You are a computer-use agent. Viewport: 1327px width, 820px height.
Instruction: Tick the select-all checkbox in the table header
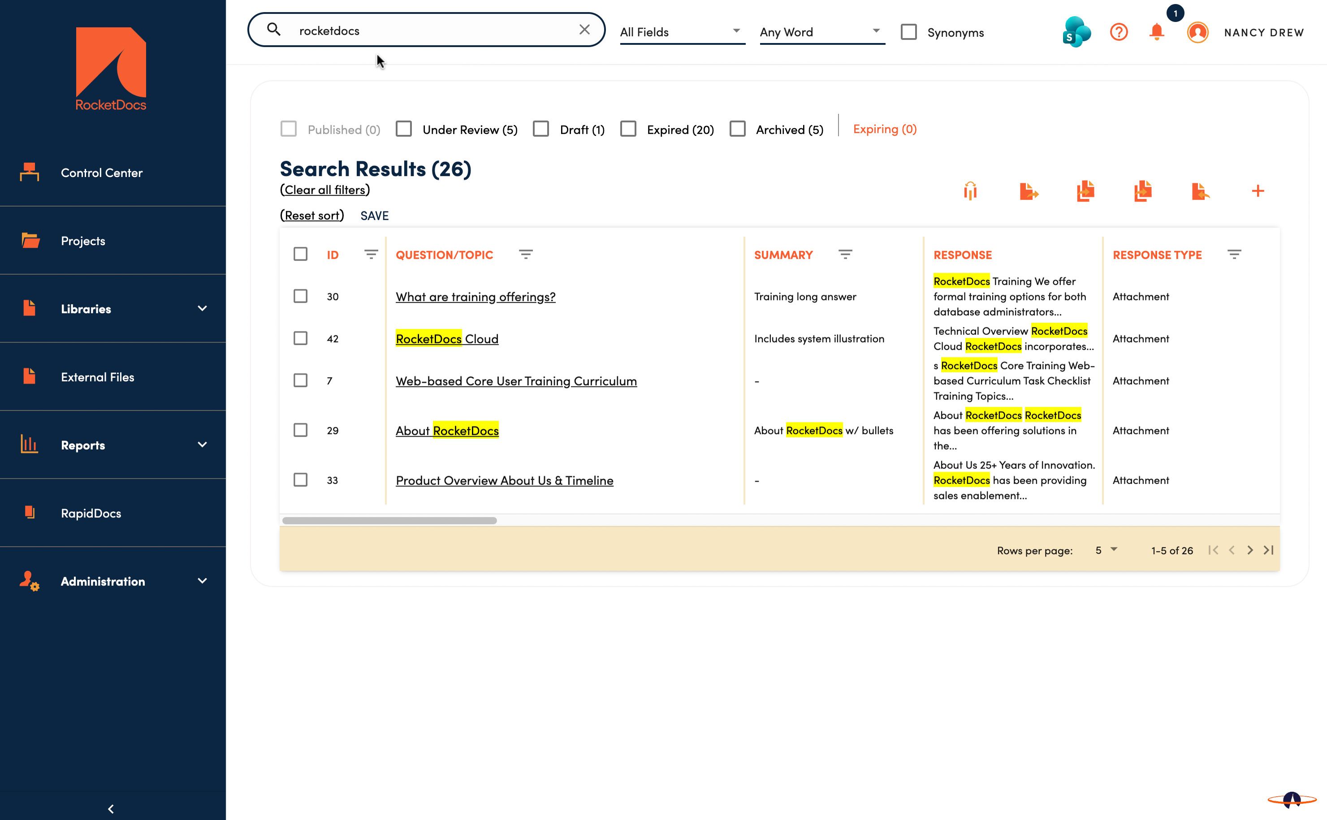click(300, 254)
